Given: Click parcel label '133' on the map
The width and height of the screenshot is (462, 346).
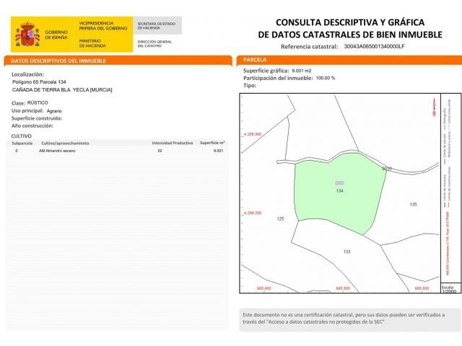Looking at the screenshot, I should (x=346, y=252).
